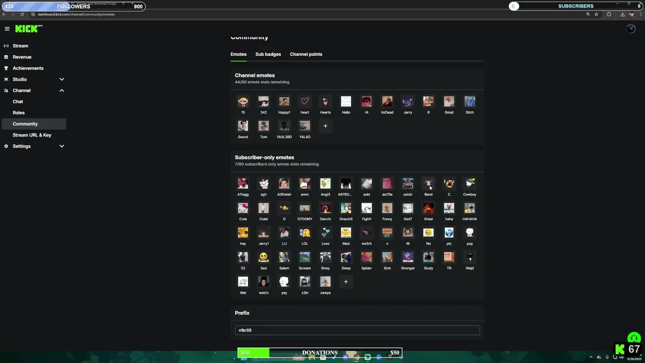Select the '15' channel emote

coord(243,101)
